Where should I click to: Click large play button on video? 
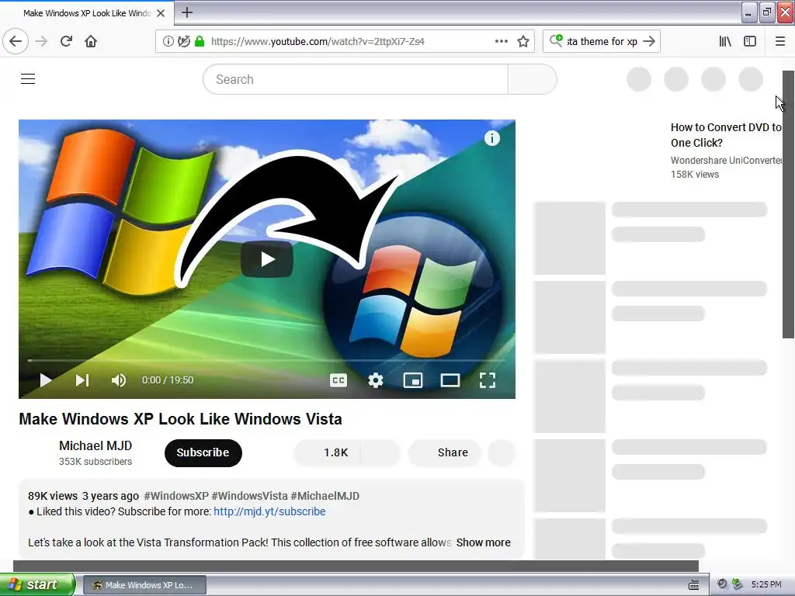tap(267, 259)
